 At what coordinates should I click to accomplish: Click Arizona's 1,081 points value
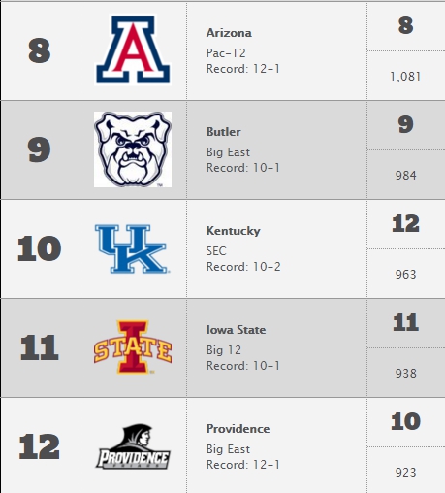(405, 77)
